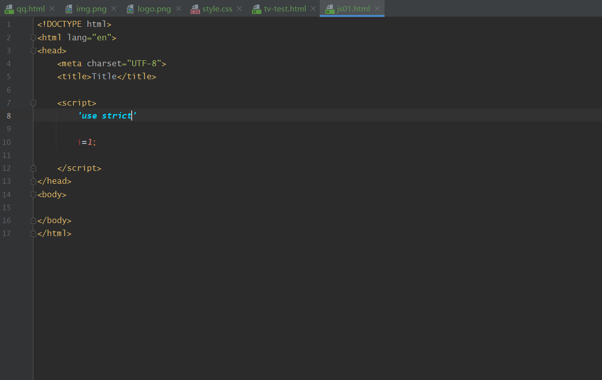This screenshot has height=380, width=602.
Task: Click the logo.png image file icon
Action: click(x=130, y=8)
